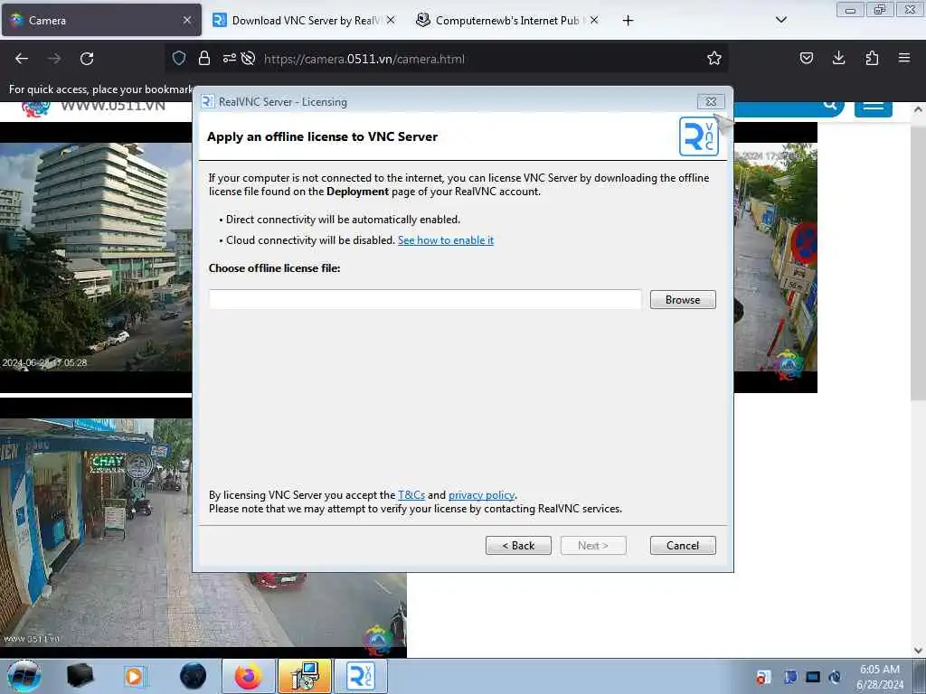926x694 pixels.
Task: Click the red flag tray icon
Action: 763,677
